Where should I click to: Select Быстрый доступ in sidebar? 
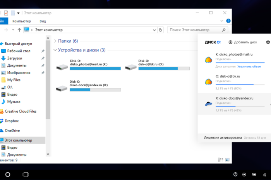tap(19, 44)
